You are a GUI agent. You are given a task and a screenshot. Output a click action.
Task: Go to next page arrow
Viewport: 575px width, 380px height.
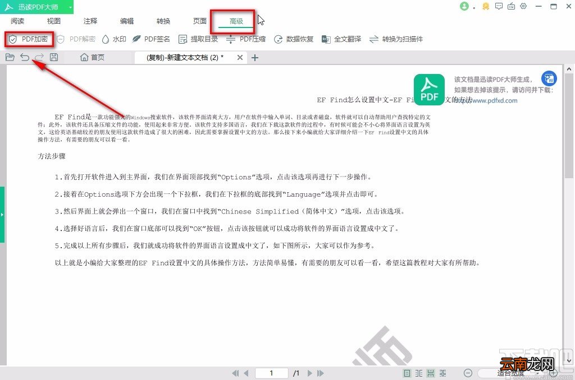[x=310, y=373]
